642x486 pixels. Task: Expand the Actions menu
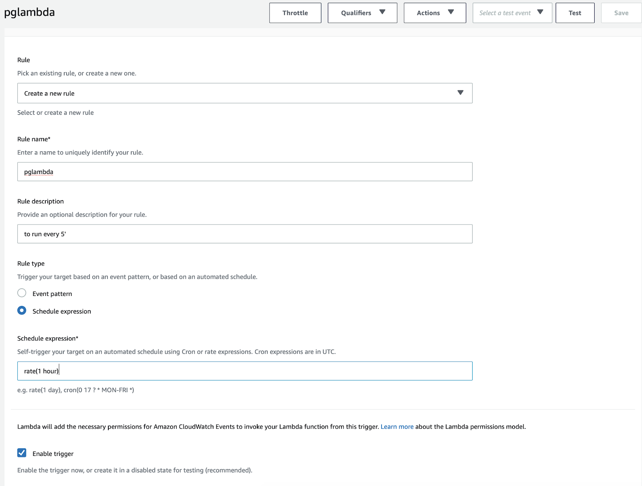pyautogui.click(x=435, y=13)
